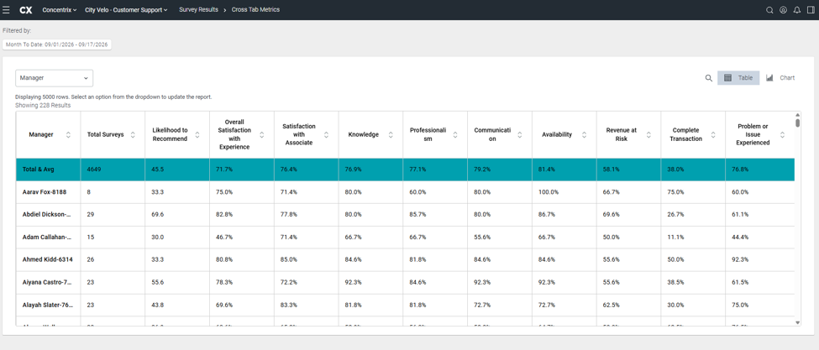The image size is (819, 350).
Task: Click Adam Callahan Overall Satisfaction 46.7%
Action: 224,237
